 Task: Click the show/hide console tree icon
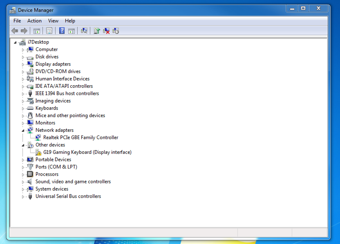[x=37, y=31]
